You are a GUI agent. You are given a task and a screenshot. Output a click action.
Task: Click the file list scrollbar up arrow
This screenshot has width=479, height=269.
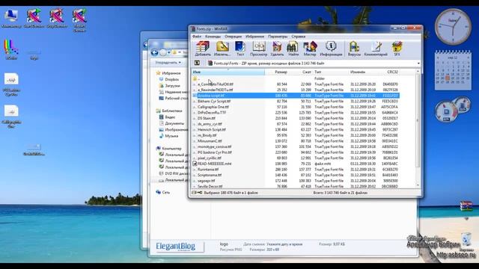coord(418,72)
